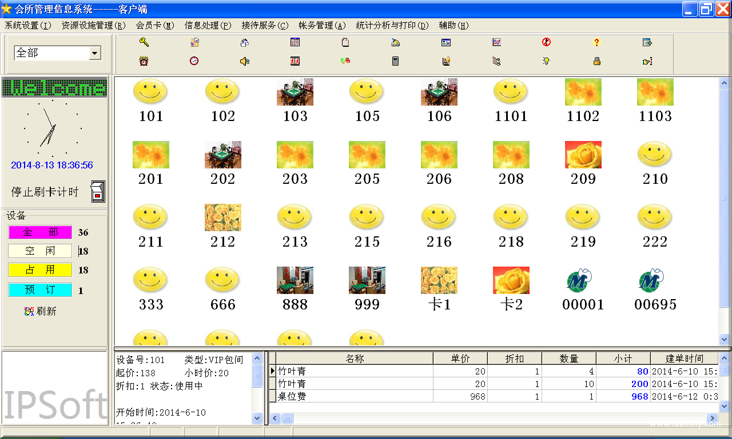Select room 212 yellow flowers icon
This screenshot has height=439, width=732.
pyautogui.click(x=223, y=218)
